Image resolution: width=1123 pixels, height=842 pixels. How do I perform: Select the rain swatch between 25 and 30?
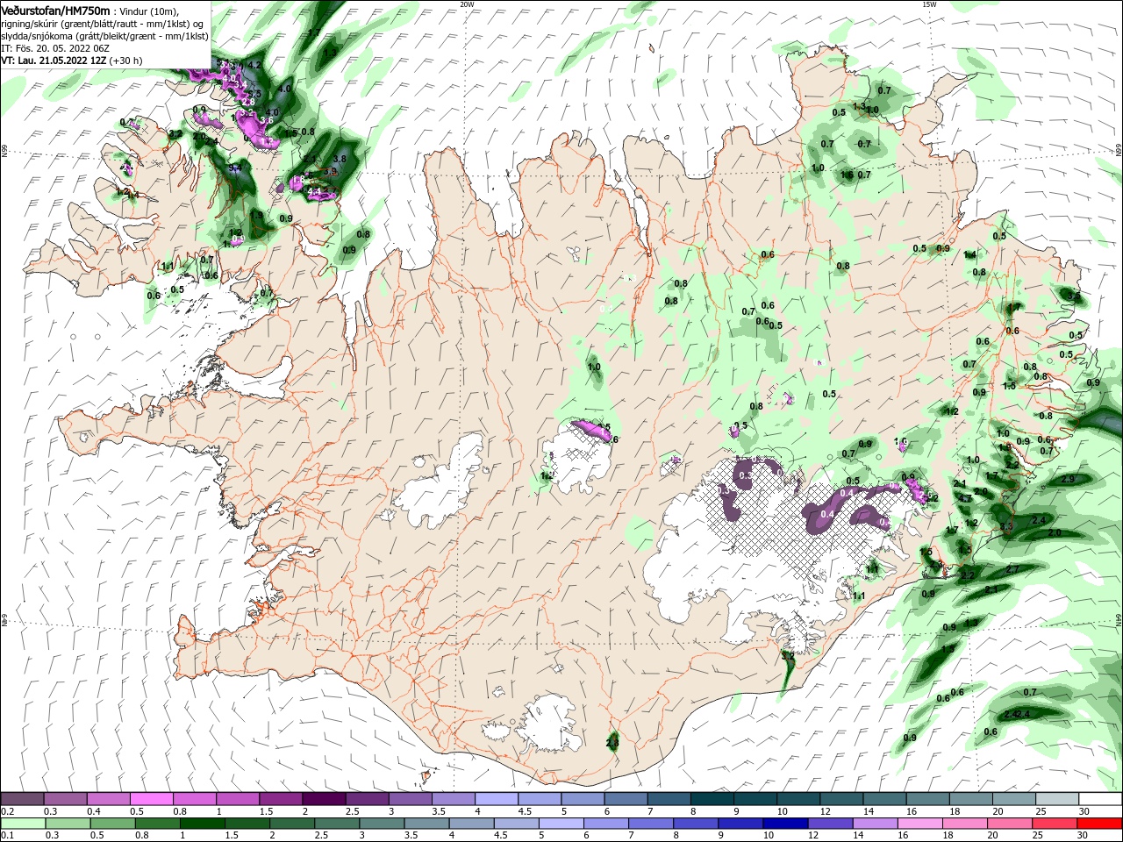coord(1056,824)
